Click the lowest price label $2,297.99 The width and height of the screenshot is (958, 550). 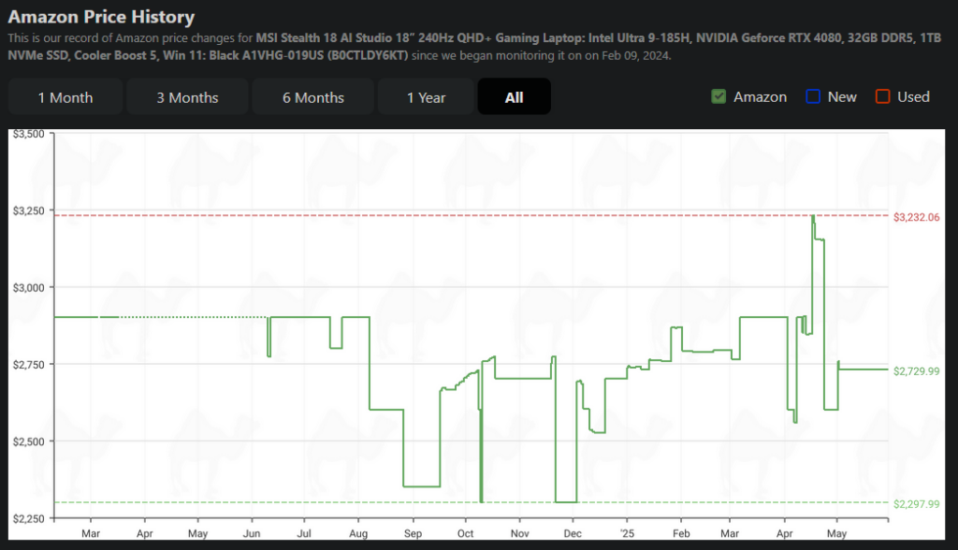click(x=916, y=504)
